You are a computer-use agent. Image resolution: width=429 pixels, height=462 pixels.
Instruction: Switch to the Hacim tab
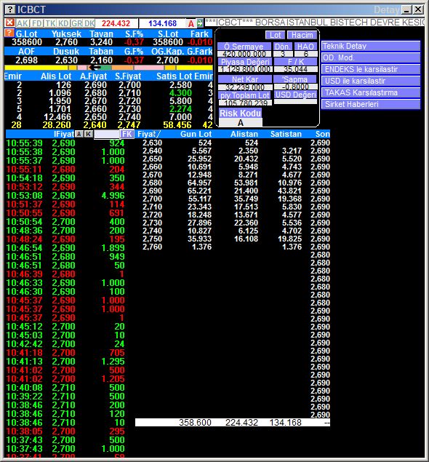(302, 35)
